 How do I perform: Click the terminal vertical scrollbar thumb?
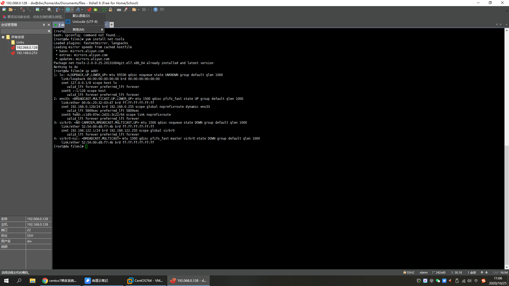[x=506, y=205]
